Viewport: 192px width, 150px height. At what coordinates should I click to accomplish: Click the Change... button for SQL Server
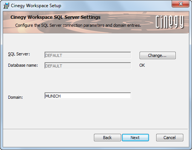(158, 55)
